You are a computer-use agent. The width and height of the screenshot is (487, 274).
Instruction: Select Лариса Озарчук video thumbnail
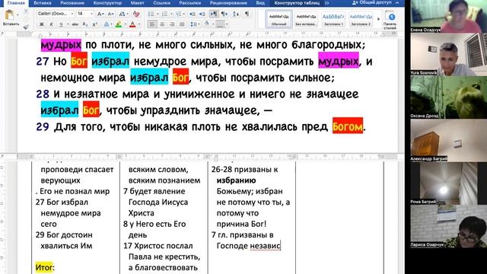click(449, 226)
